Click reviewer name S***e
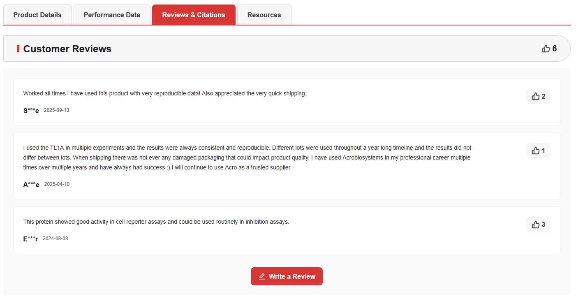 click(x=31, y=111)
